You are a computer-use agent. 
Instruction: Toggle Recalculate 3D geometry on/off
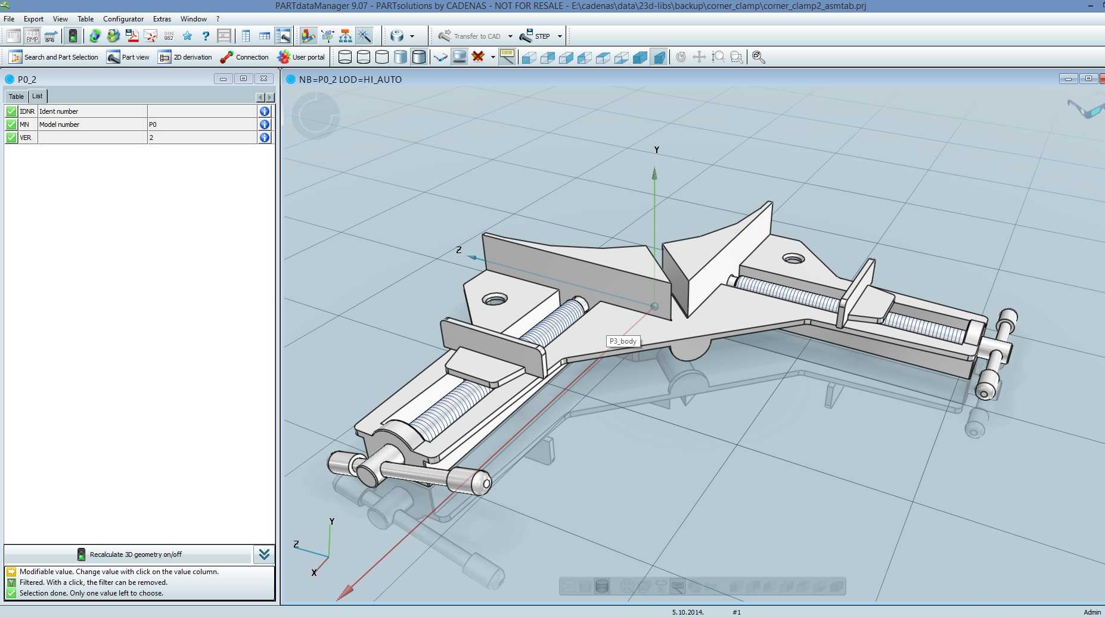coord(129,554)
